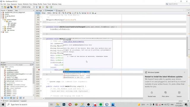Click the NetBeans Search field
190x107 pixels.
point(178,4)
